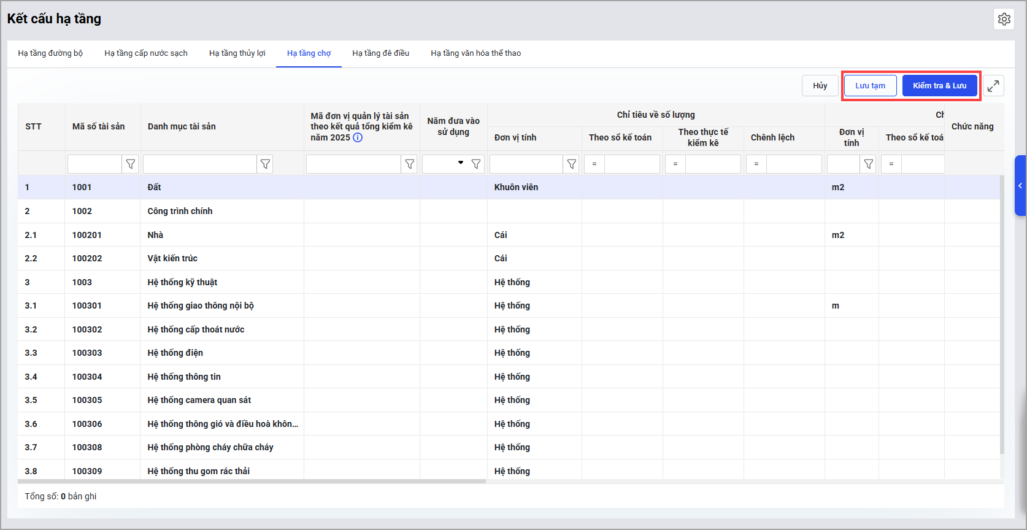The height and width of the screenshot is (530, 1027).
Task: Cancel changes with Hủy button
Action: tap(820, 86)
